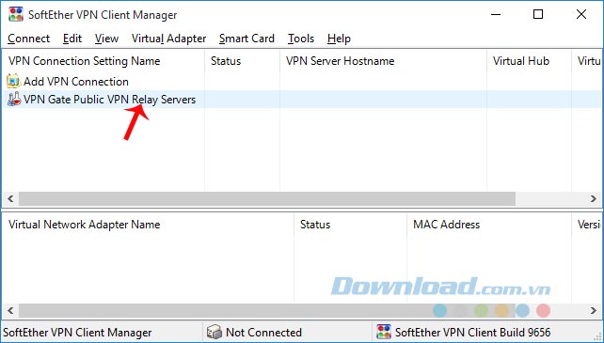
Task: Open the Tools menu
Action: point(301,39)
